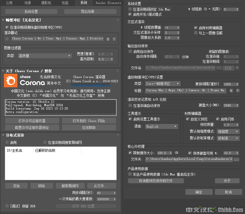Click the orange Chaos Corona logo
The height and width of the screenshot is (214, 245).
tap(11, 81)
